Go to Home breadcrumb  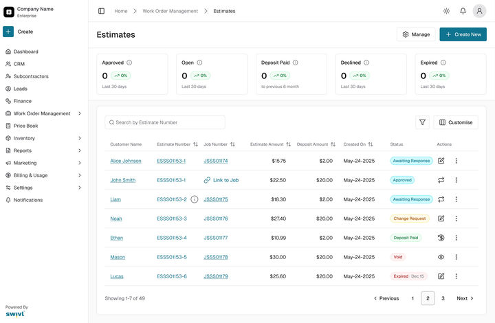click(x=121, y=11)
